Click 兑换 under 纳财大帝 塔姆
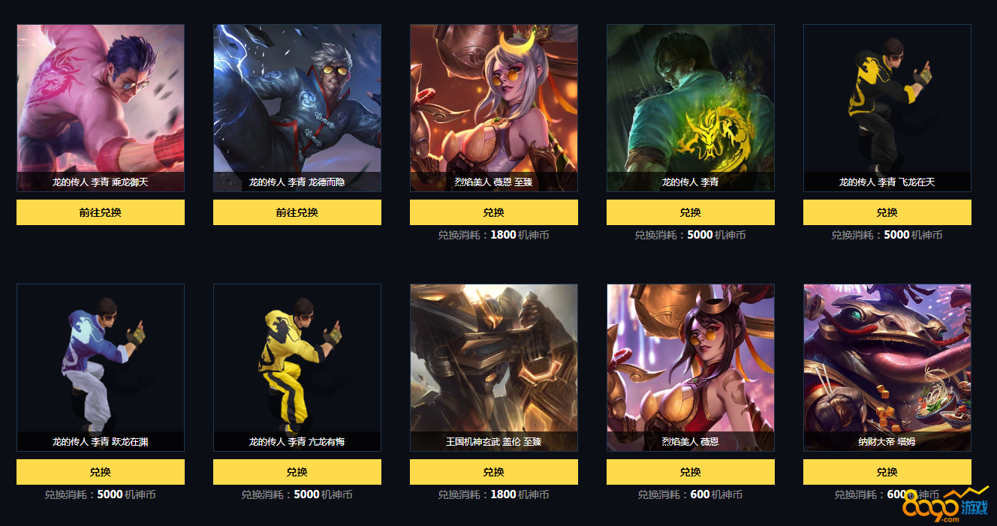This screenshot has height=526, width=997. [887, 472]
